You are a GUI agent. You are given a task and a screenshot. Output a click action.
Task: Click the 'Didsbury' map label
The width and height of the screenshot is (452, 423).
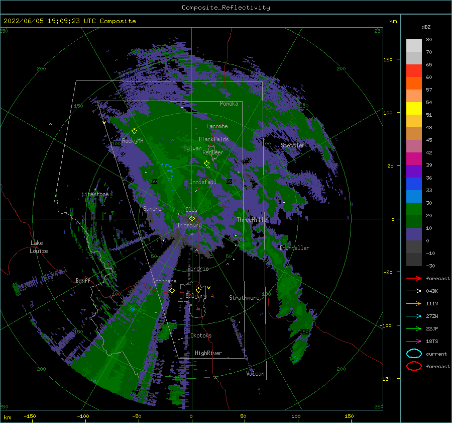tap(189, 225)
